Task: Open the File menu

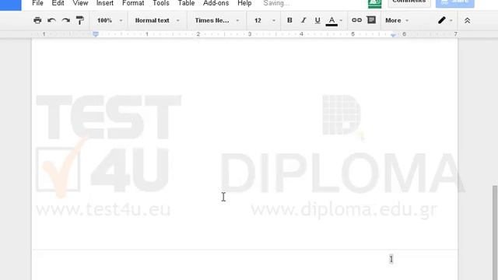Action: (x=37, y=3)
